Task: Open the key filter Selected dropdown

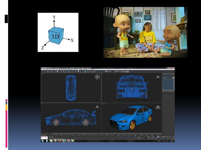Action: pos(155,137)
